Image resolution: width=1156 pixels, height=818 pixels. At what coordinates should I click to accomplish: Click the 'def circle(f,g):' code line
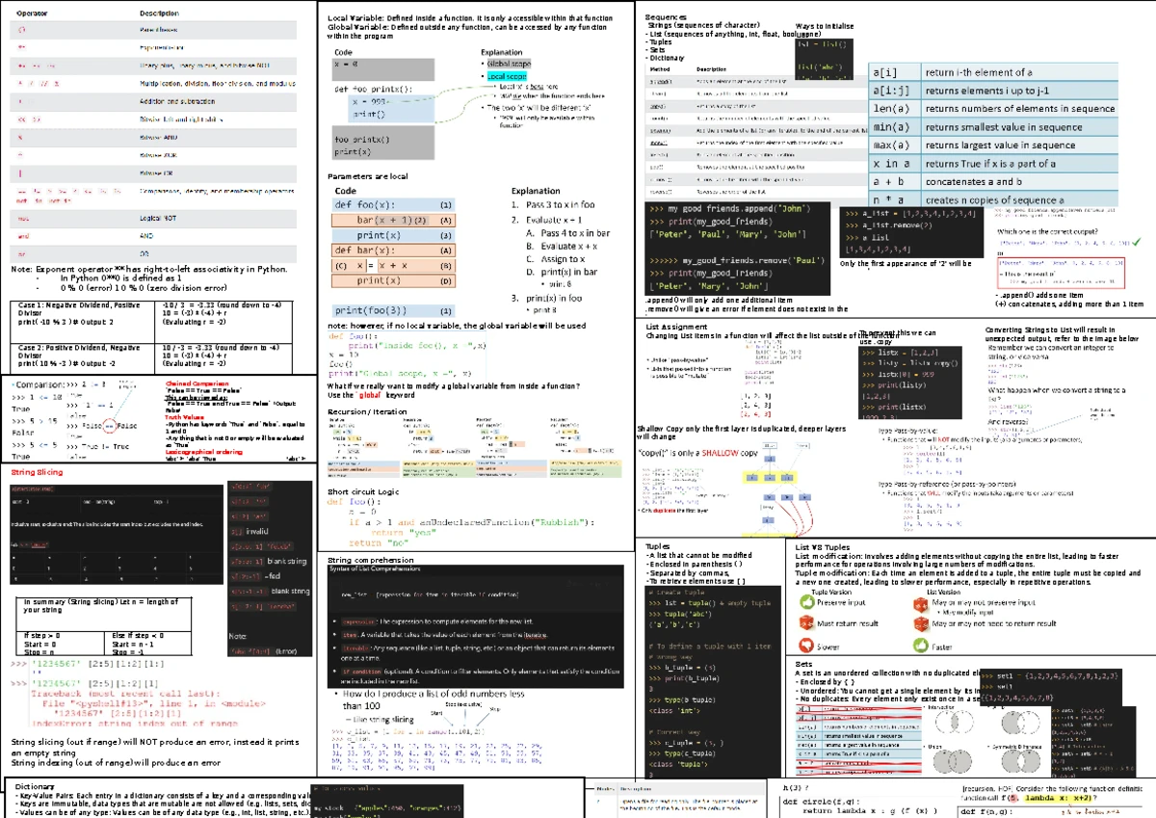(819, 801)
